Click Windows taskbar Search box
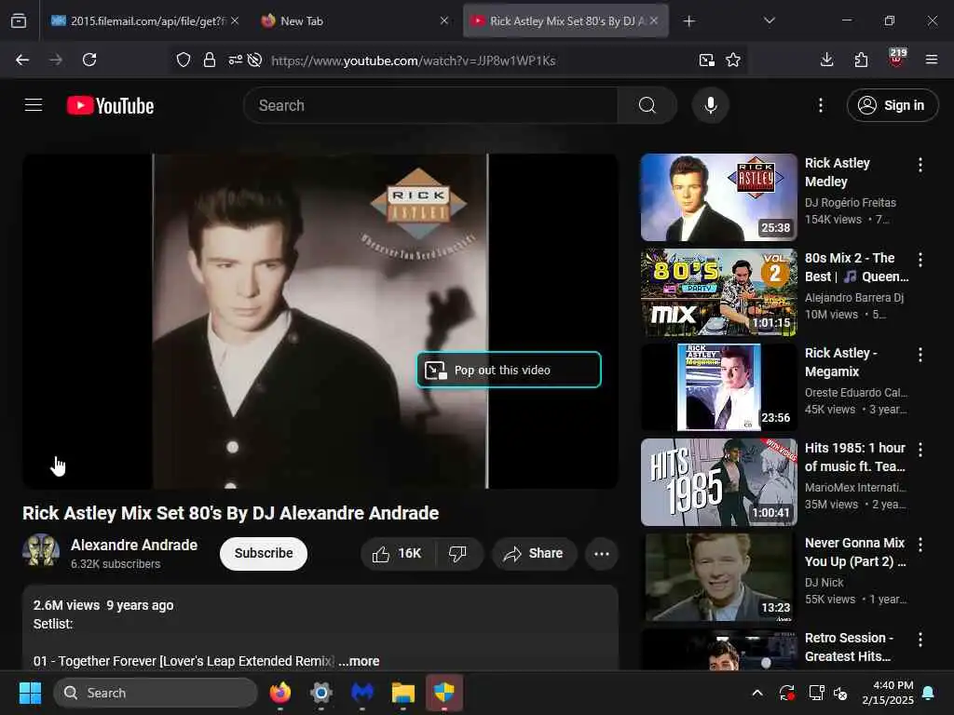 pyautogui.click(x=156, y=693)
